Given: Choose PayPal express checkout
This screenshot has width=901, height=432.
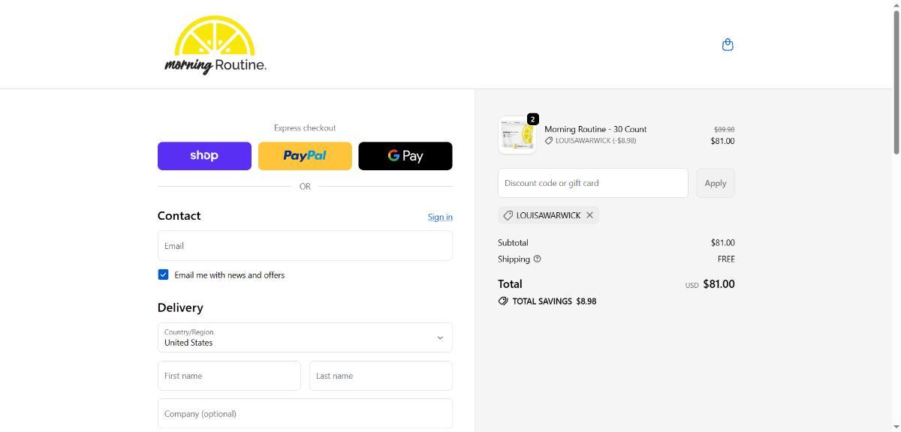Looking at the screenshot, I should point(305,156).
